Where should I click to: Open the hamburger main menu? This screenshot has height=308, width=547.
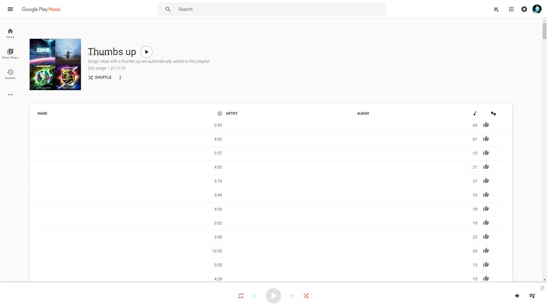coord(10,9)
